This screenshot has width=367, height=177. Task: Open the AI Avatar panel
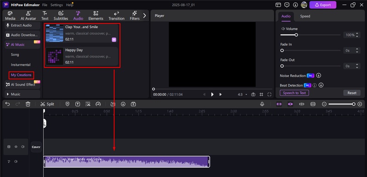(28, 16)
